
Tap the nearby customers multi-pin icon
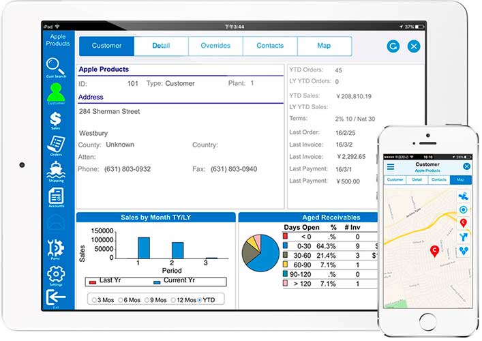463,251
